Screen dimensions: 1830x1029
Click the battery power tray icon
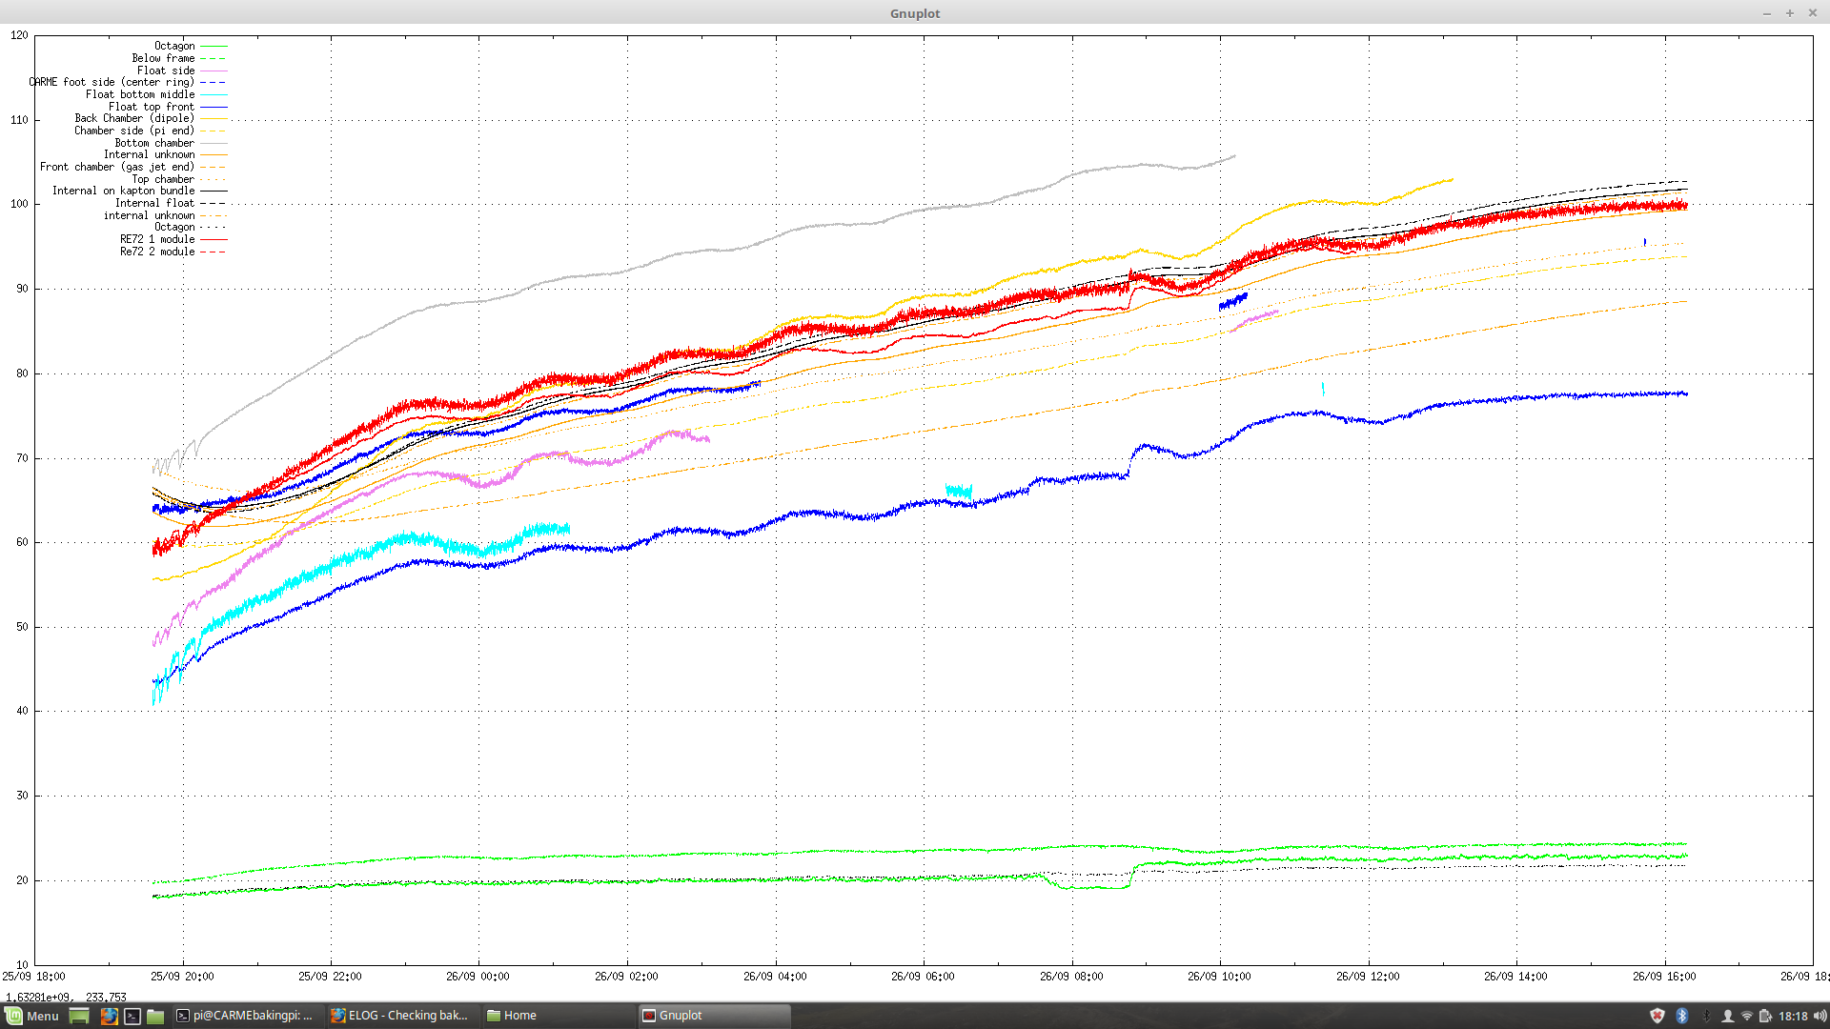tap(1765, 1016)
